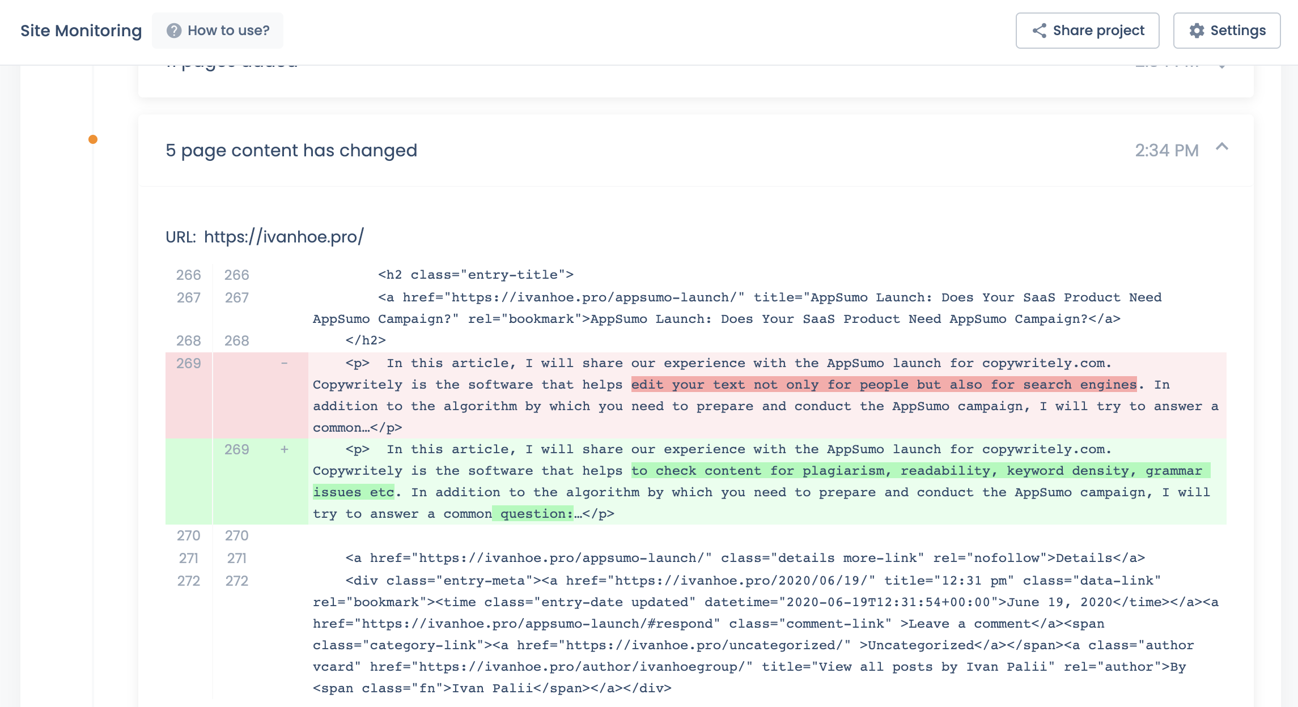Viewport: 1298px width, 707px height.
Task: Click the share icon in Share project
Action: [x=1039, y=31]
